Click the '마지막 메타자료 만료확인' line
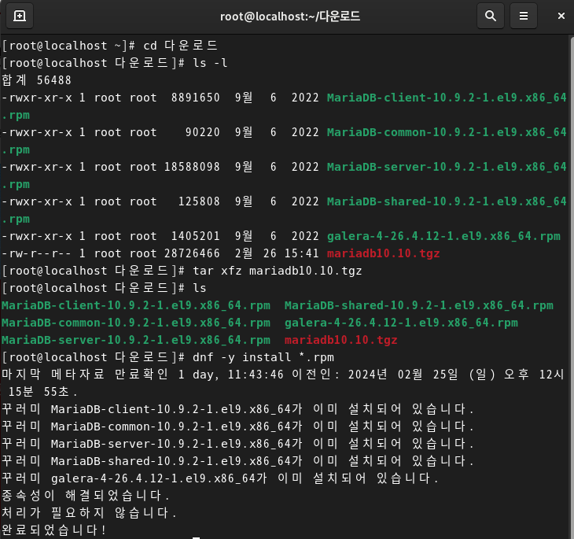The height and width of the screenshot is (539, 574). click(282, 375)
